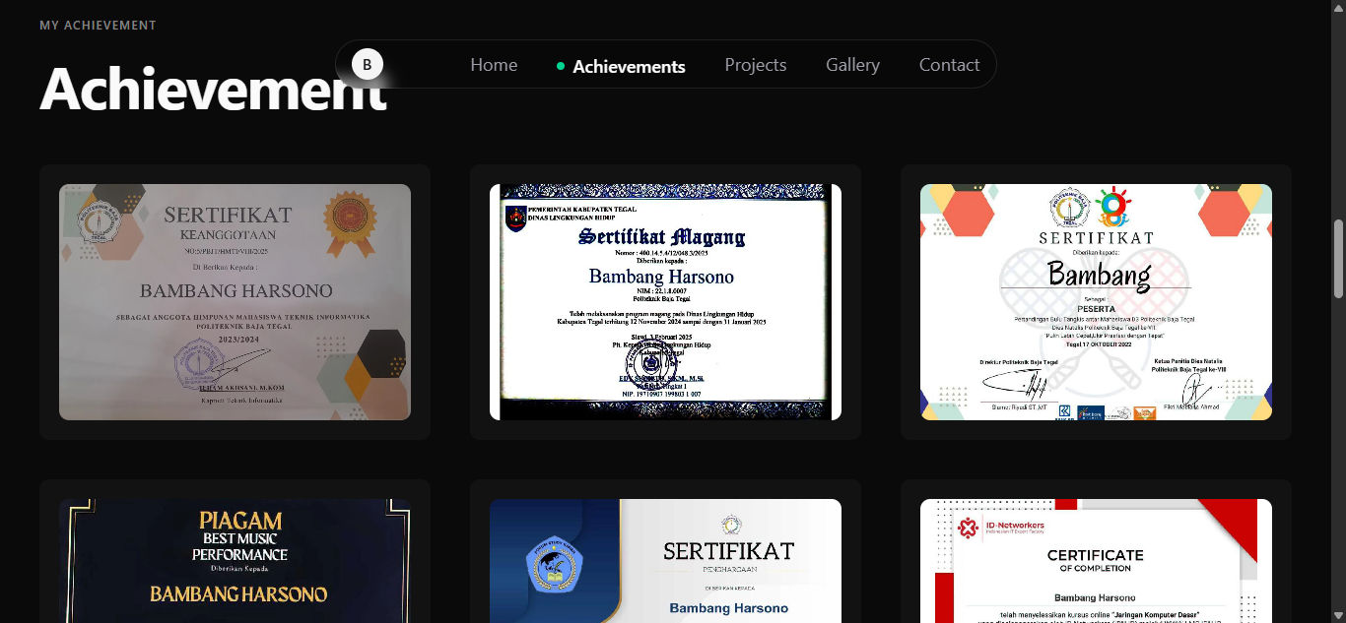Select the Achievements menu item

click(x=629, y=66)
